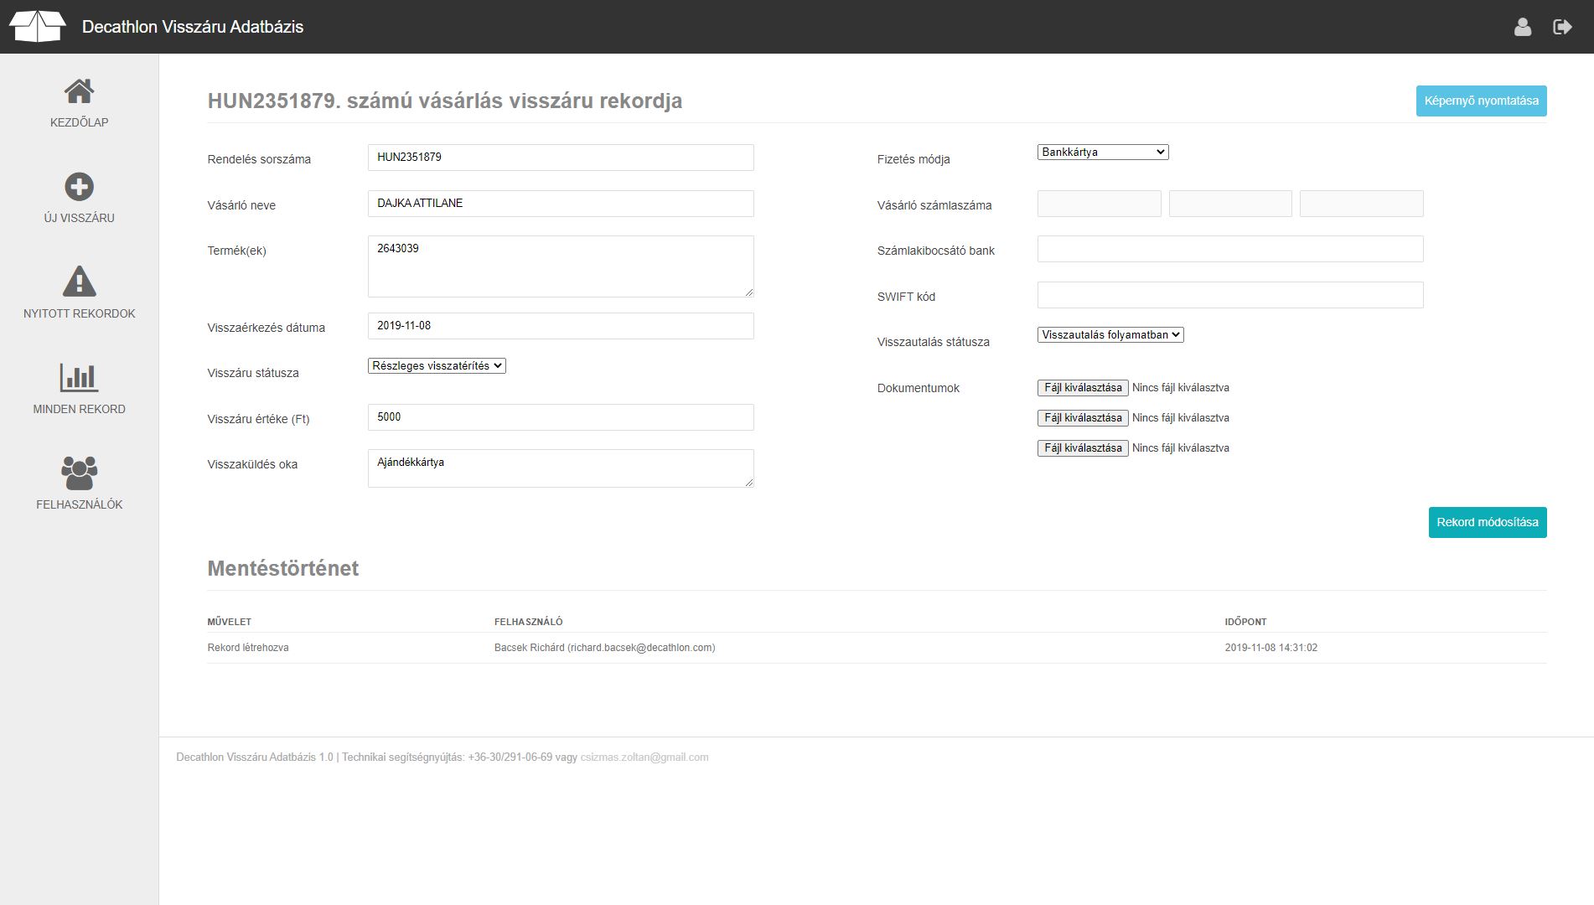Viewport: 1594px width, 905px height.
Task: Click the Új visszáru plus icon
Action: pos(79,187)
